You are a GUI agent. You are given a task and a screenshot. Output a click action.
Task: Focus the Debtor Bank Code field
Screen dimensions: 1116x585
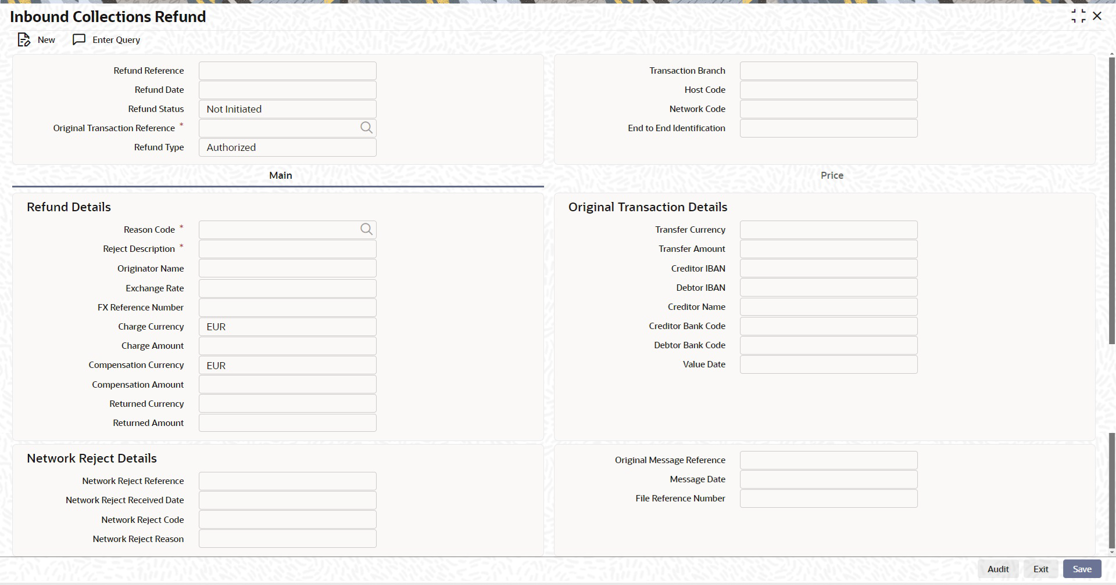829,345
